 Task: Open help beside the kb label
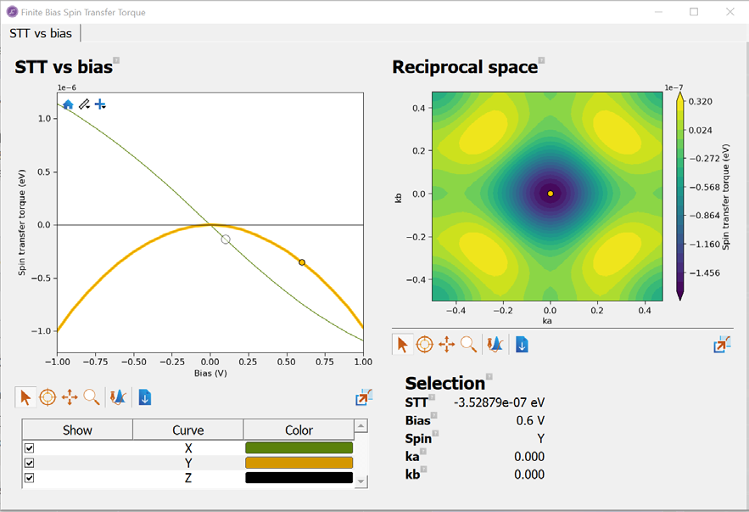pos(423,469)
